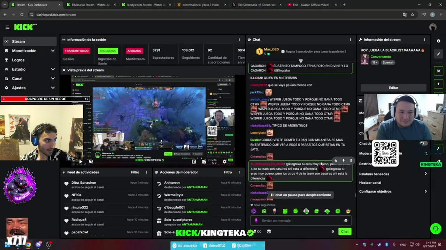The height and width of the screenshot is (250, 446).
Task: Toggle the ENCENDIDO partner income badge
Action: click(108, 51)
